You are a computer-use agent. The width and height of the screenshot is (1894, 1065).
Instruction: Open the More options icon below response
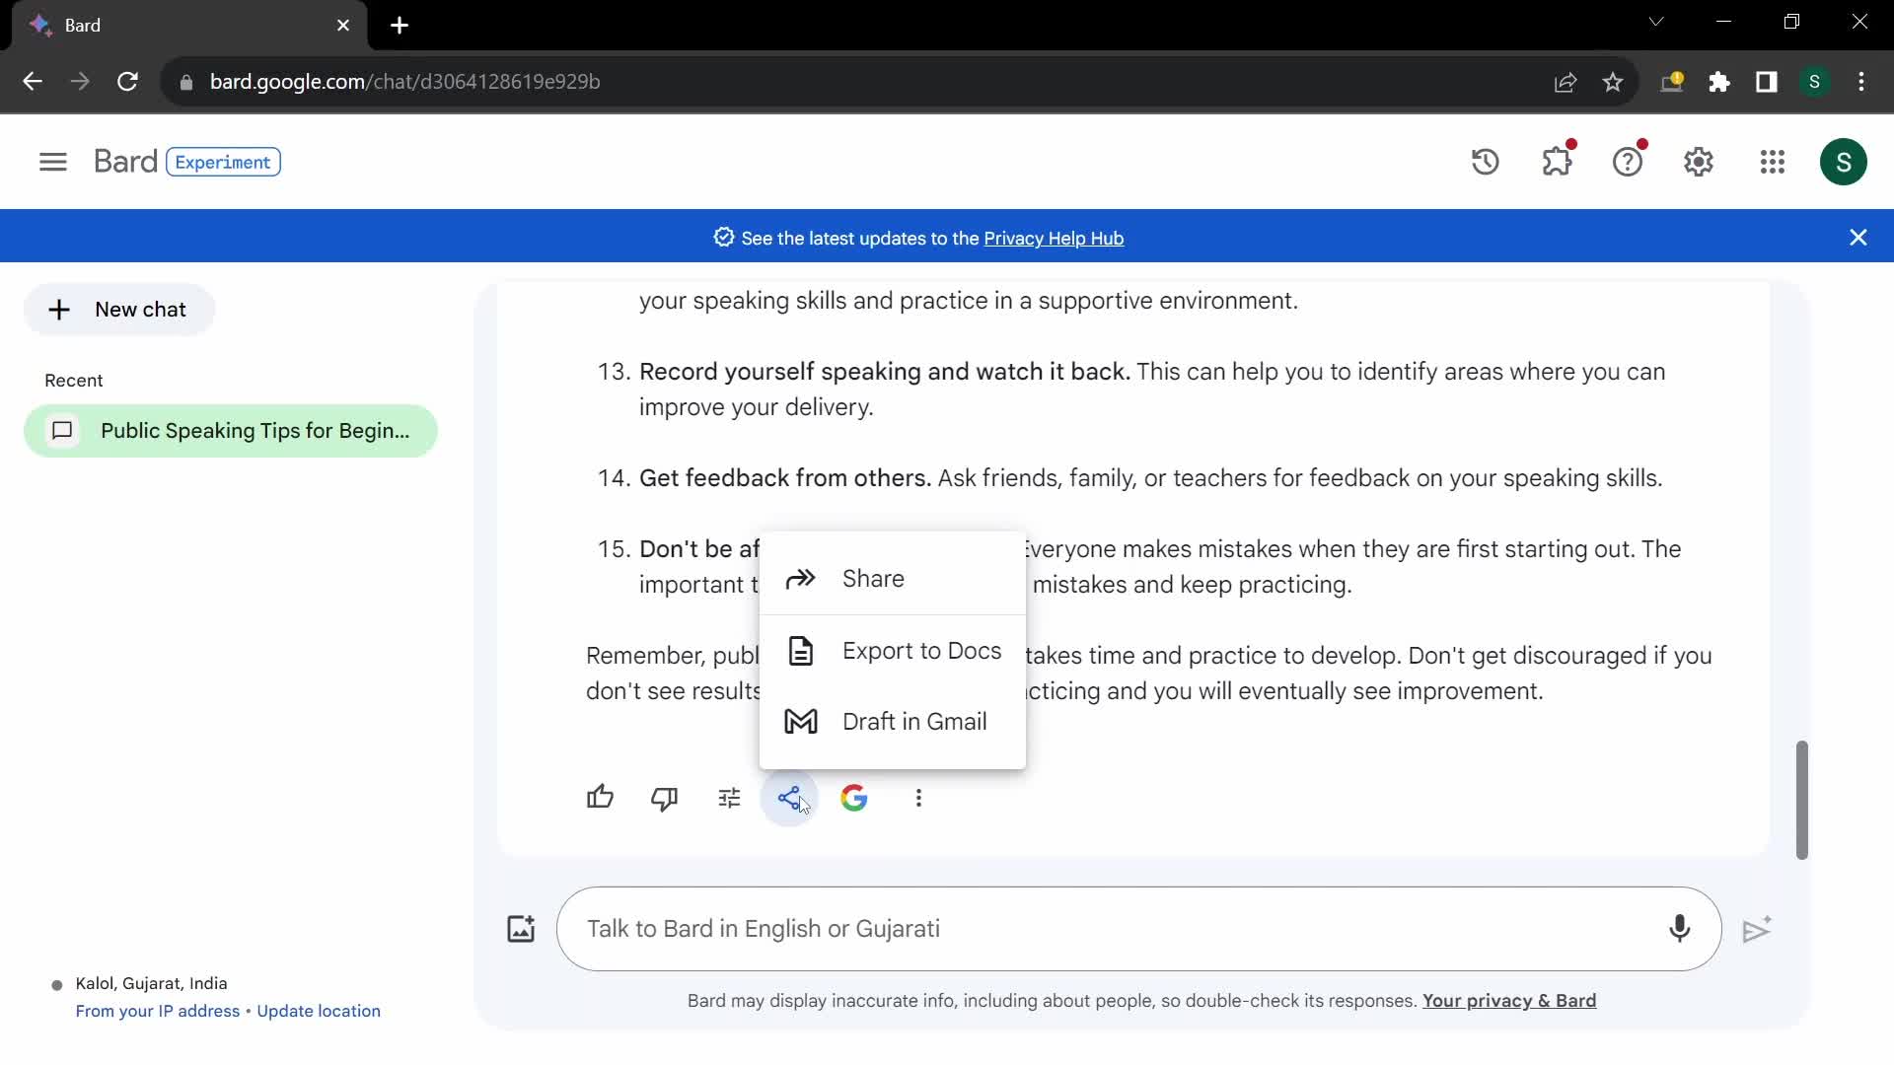tap(918, 798)
